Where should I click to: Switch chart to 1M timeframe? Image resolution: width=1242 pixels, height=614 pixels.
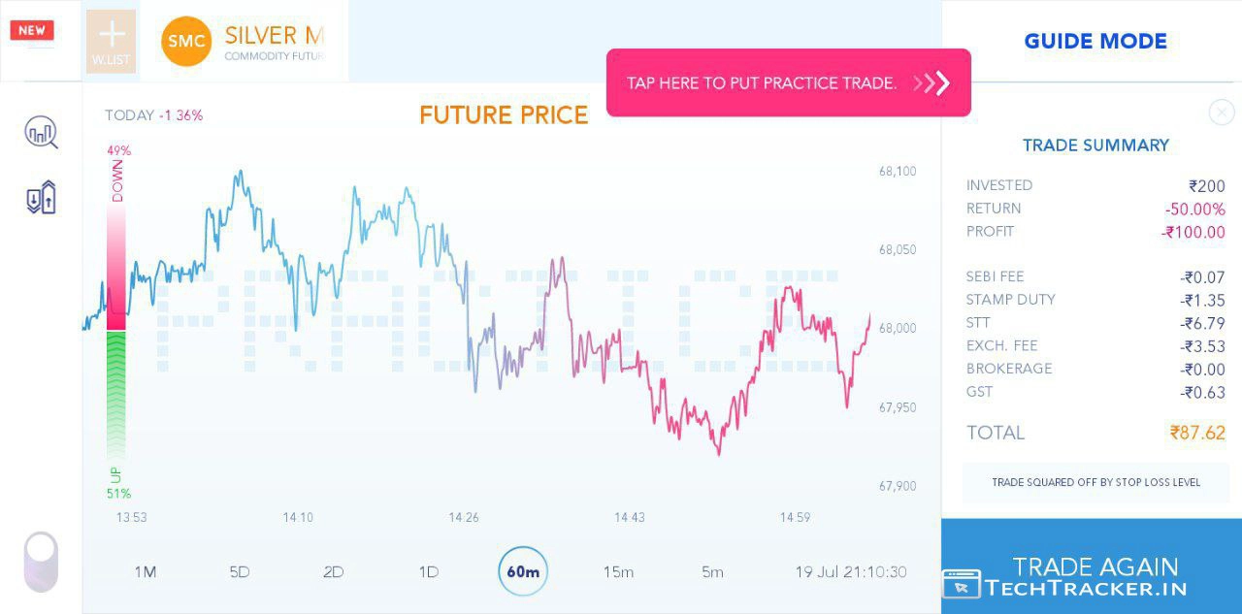coord(145,571)
